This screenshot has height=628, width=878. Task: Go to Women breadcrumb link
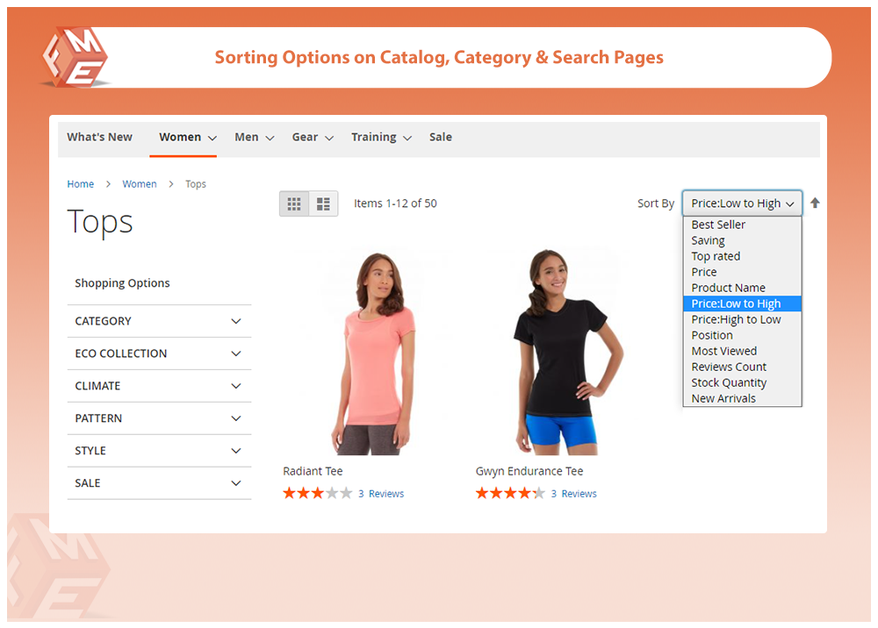pos(140,184)
